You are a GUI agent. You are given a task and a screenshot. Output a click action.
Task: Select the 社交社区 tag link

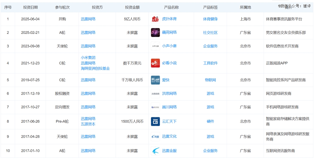pyautogui.click(x=210, y=32)
